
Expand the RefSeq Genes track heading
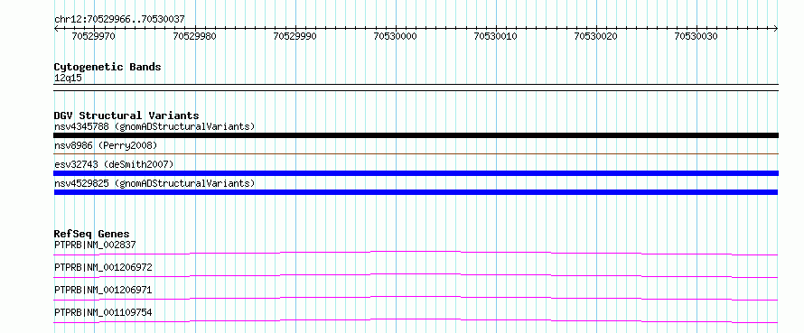point(91,234)
